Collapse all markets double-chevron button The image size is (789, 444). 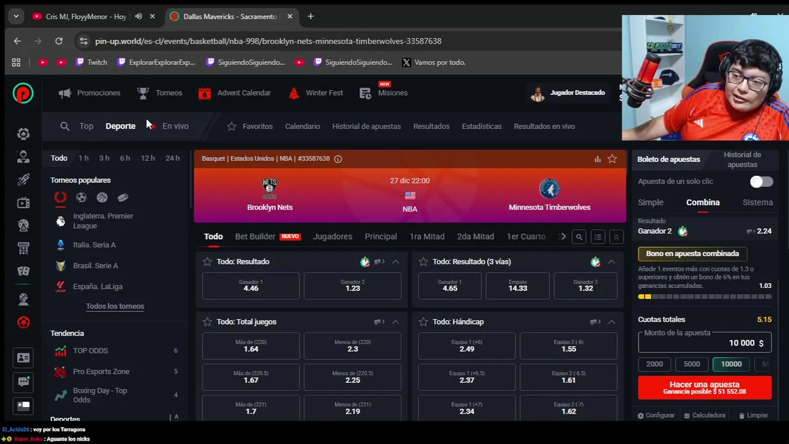616,237
